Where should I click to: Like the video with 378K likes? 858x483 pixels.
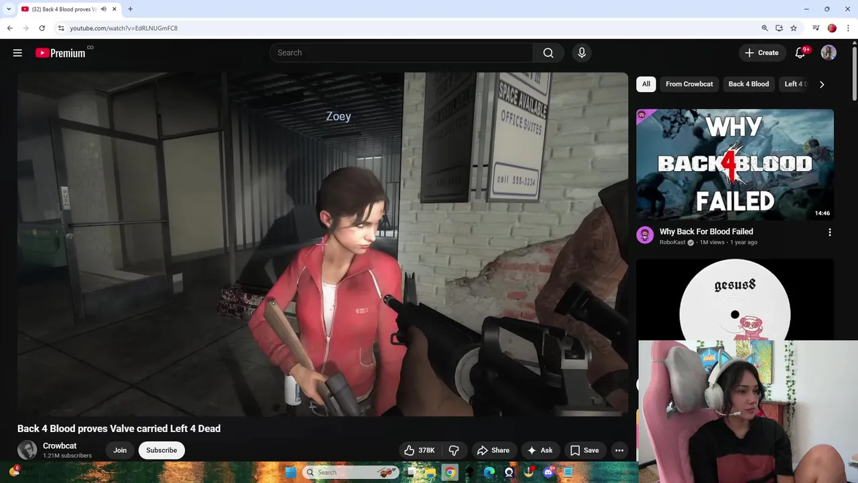point(420,450)
